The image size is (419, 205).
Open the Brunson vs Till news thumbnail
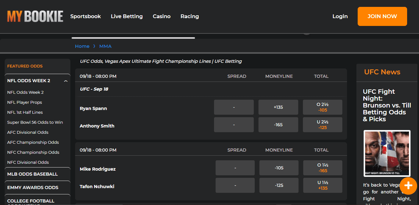[387, 153]
